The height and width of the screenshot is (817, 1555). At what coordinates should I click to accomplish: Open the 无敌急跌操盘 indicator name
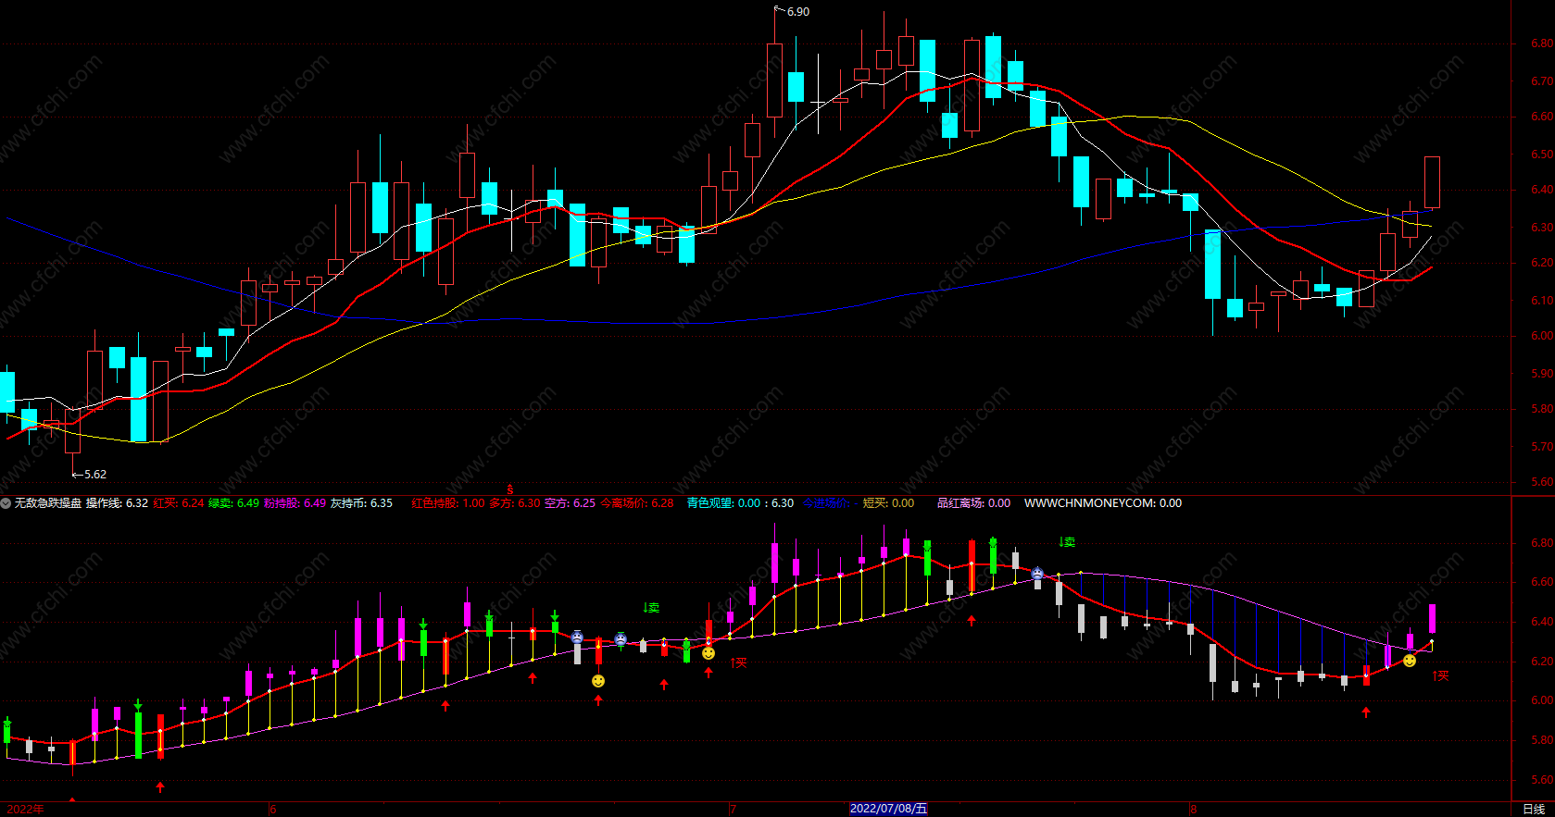point(48,503)
